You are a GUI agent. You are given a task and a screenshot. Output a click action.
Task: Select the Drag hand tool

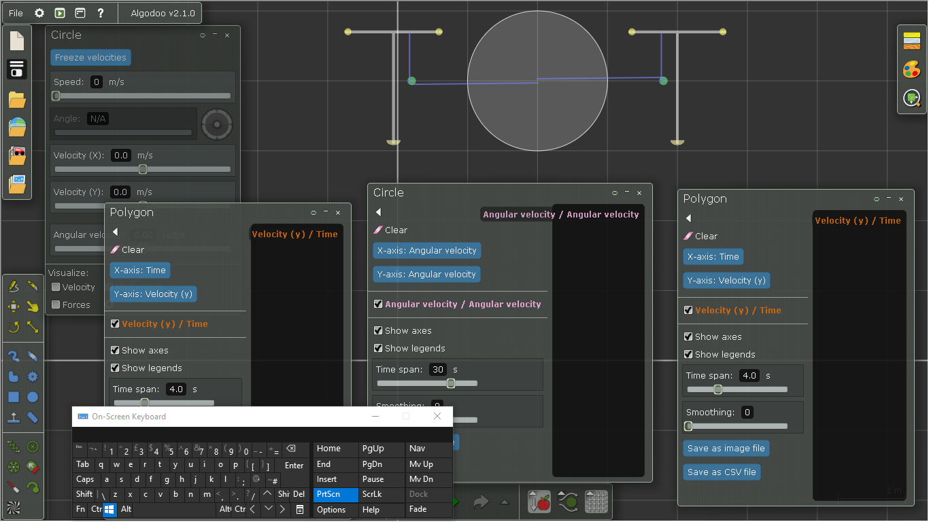pyautogui.click(x=32, y=307)
